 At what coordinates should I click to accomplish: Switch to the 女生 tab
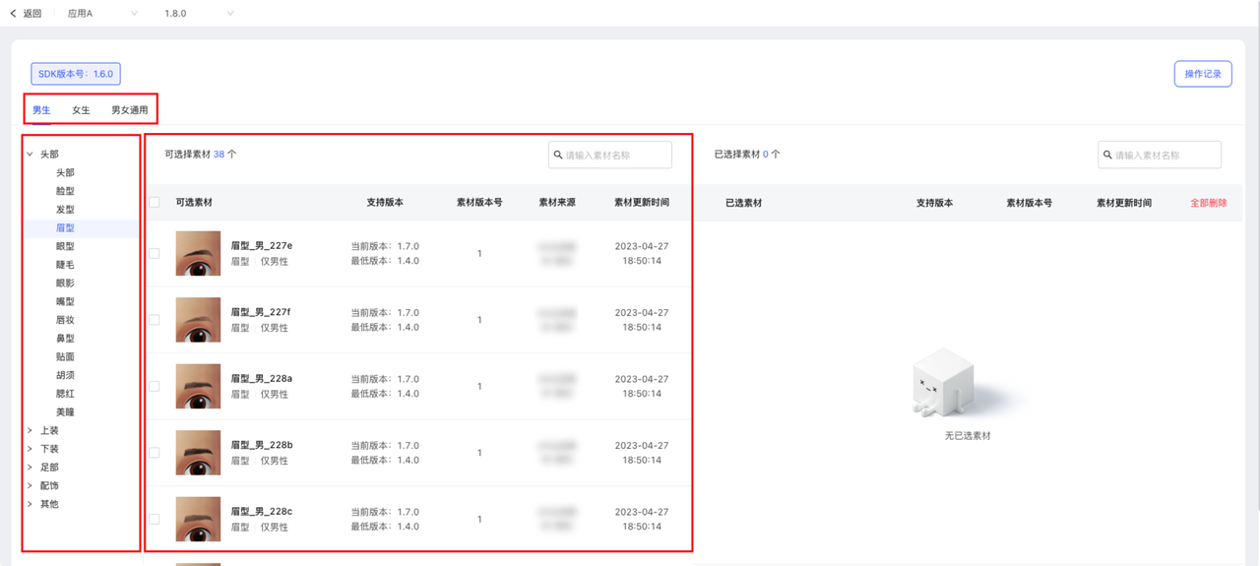coord(81,110)
